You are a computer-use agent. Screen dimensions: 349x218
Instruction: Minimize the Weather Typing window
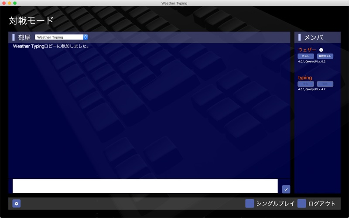click(9, 3)
